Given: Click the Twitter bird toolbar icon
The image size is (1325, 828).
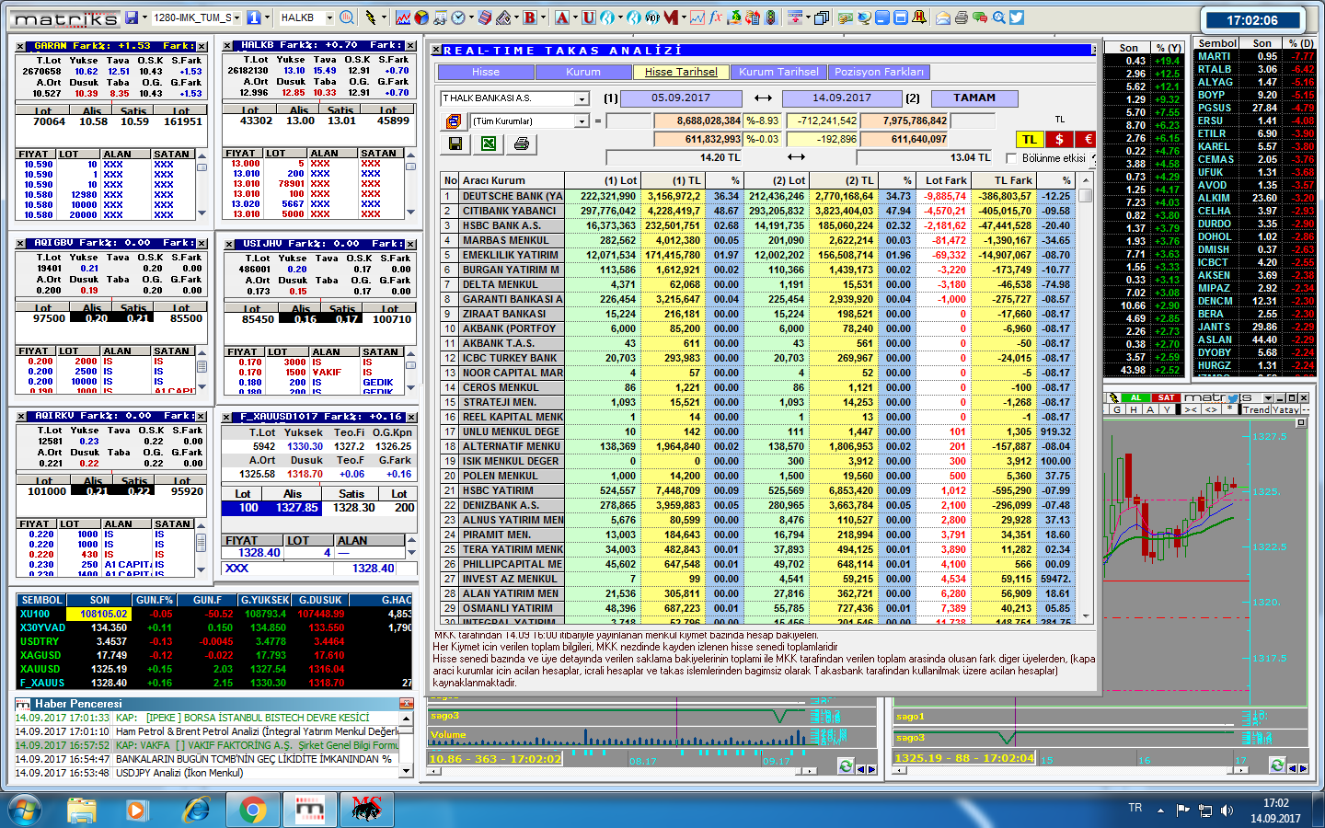Looking at the screenshot, I should tap(1016, 17).
